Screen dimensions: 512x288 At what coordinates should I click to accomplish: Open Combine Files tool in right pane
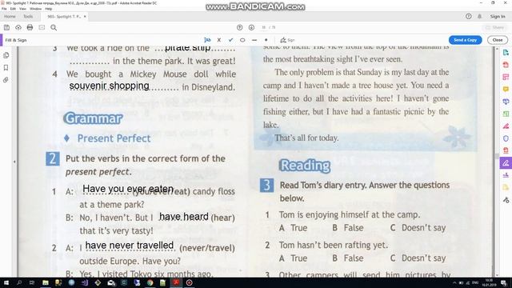pyautogui.click(x=506, y=102)
